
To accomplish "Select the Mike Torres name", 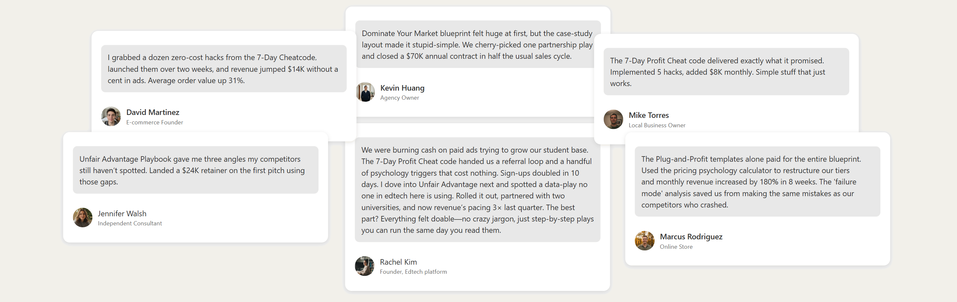I will click(x=648, y=115).
